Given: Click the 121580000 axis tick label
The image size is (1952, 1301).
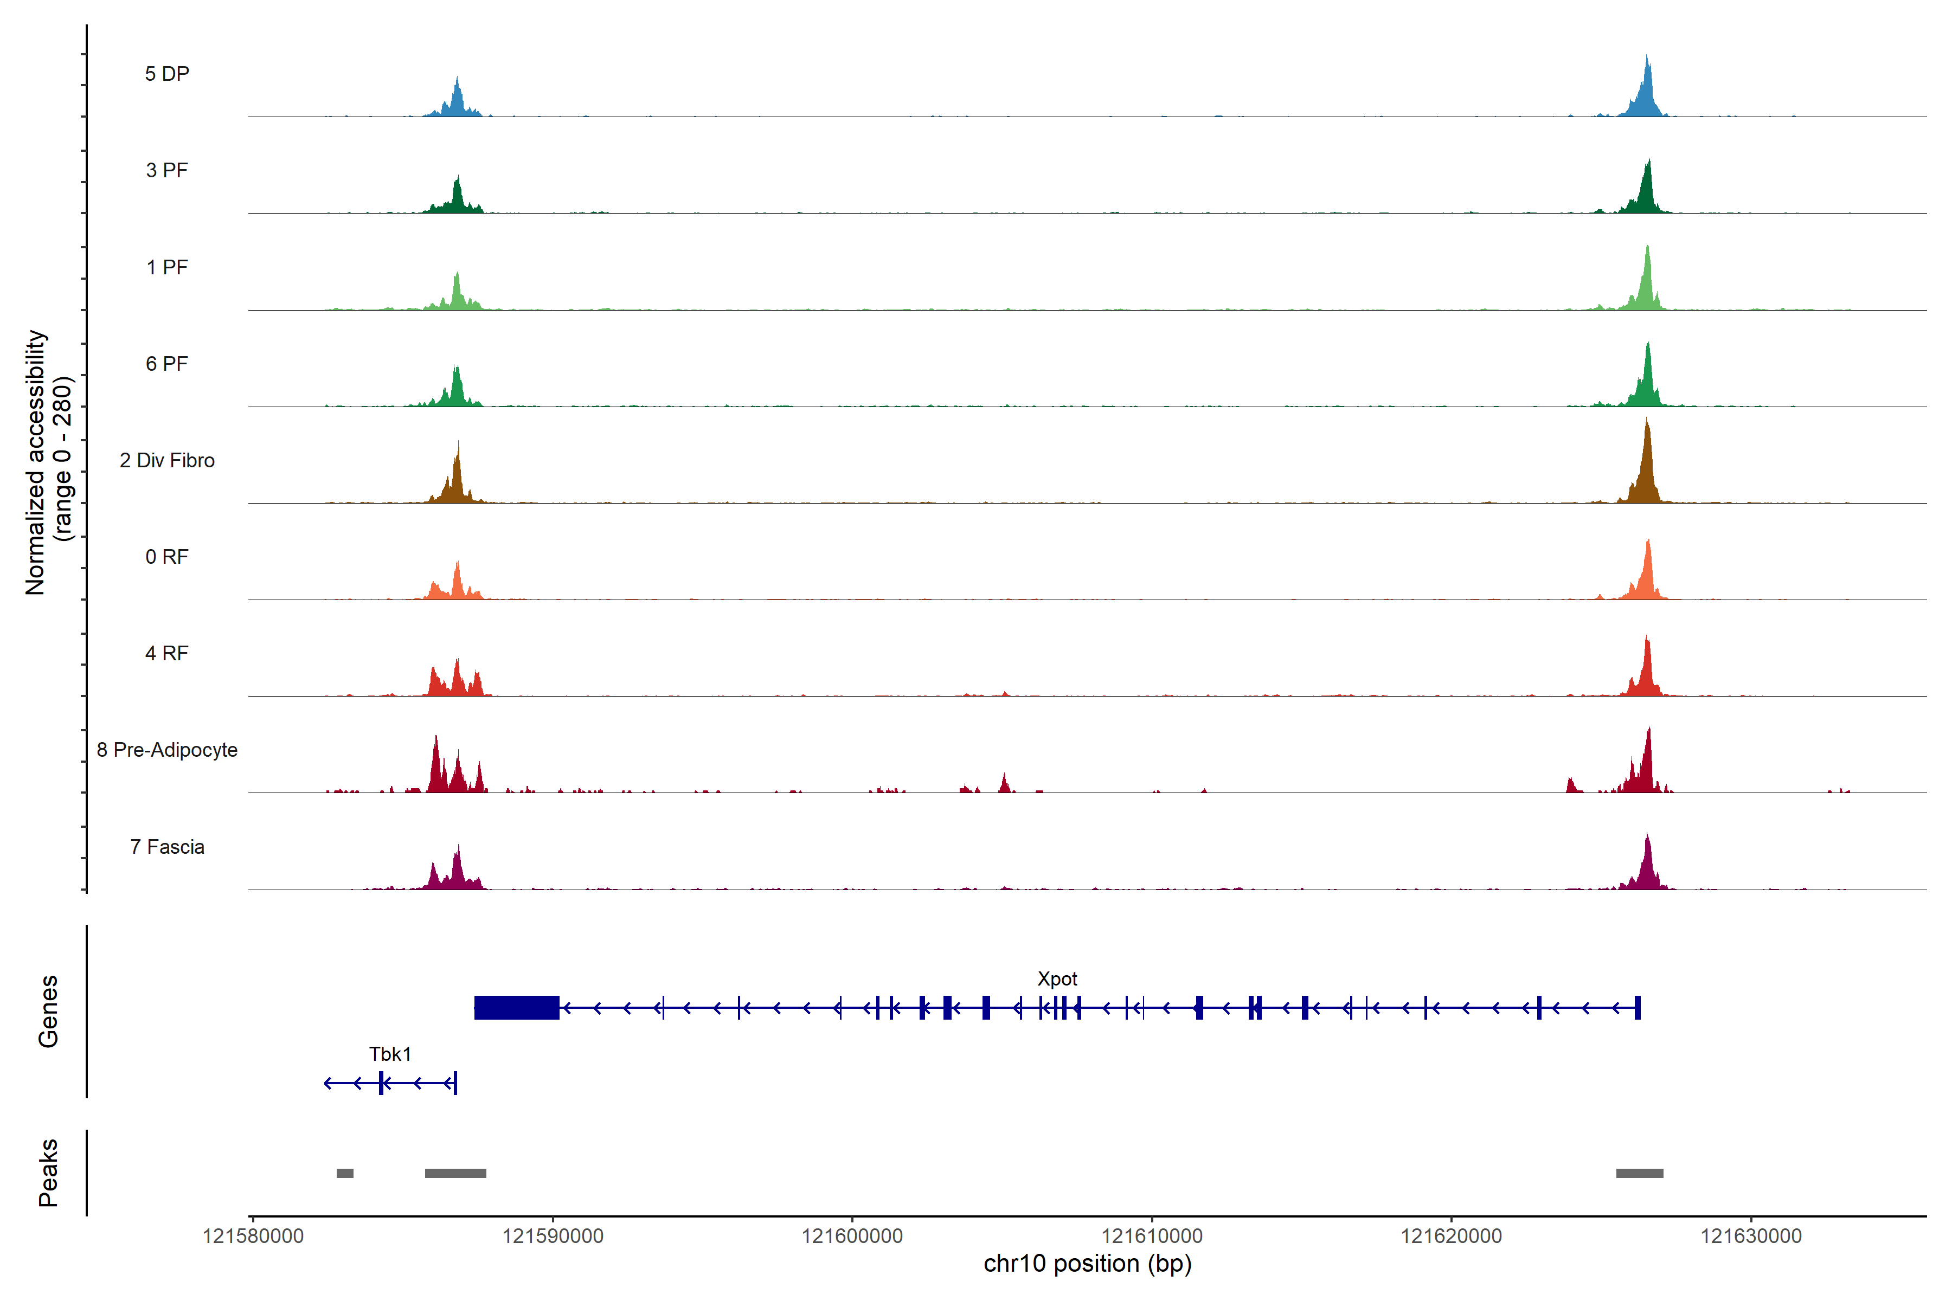Looking at the screenshot, I should (x=253, y=1236).
